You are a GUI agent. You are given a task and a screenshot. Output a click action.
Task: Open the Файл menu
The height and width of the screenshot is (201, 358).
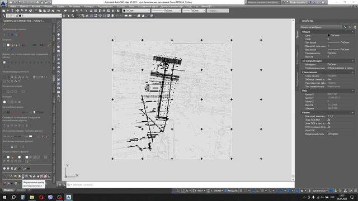(13, 7)
